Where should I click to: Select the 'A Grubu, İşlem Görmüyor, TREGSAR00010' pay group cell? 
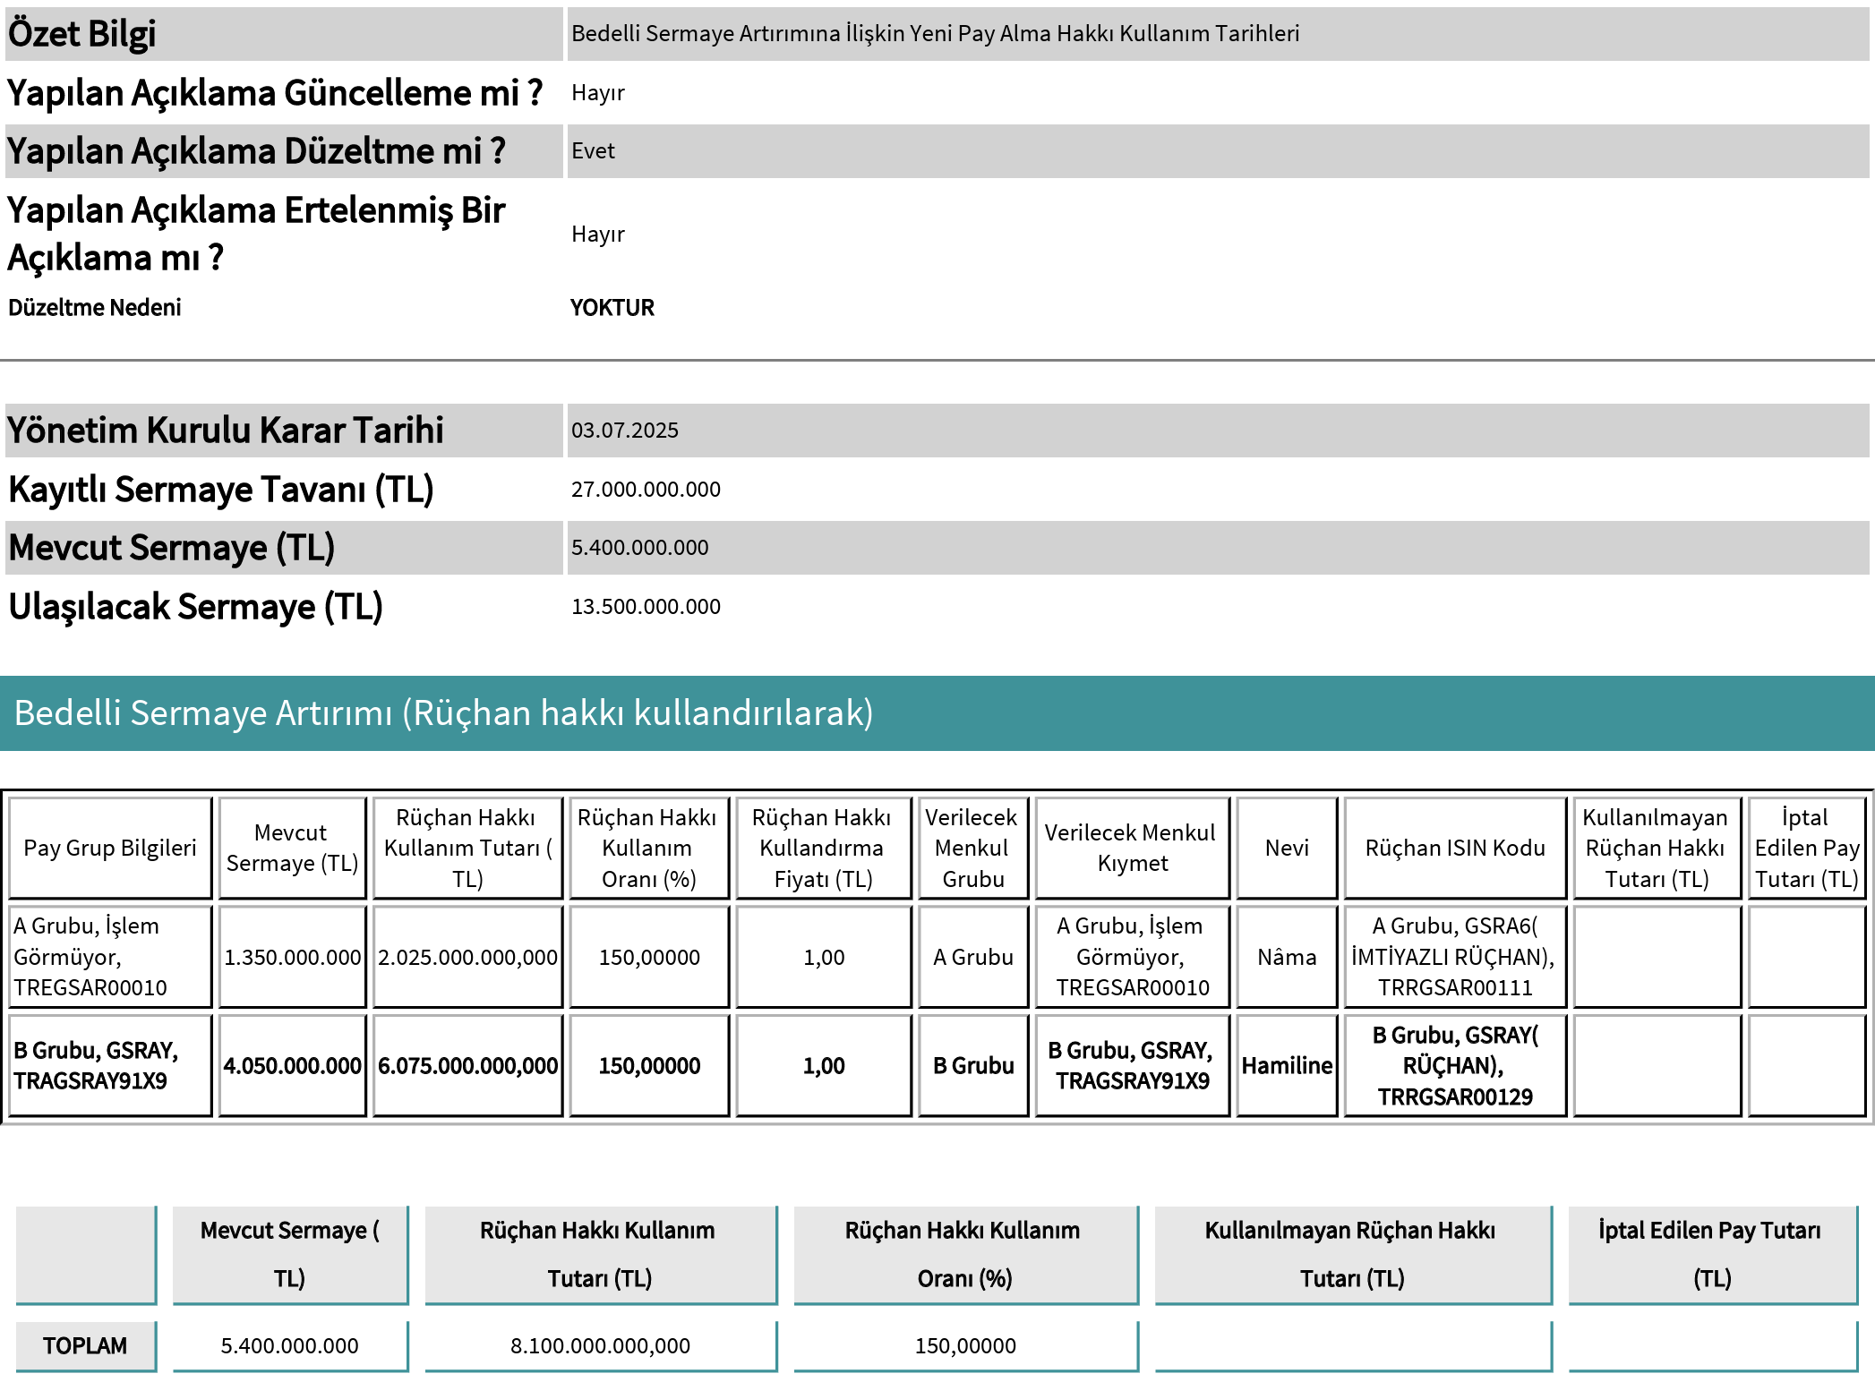[110, 957]
